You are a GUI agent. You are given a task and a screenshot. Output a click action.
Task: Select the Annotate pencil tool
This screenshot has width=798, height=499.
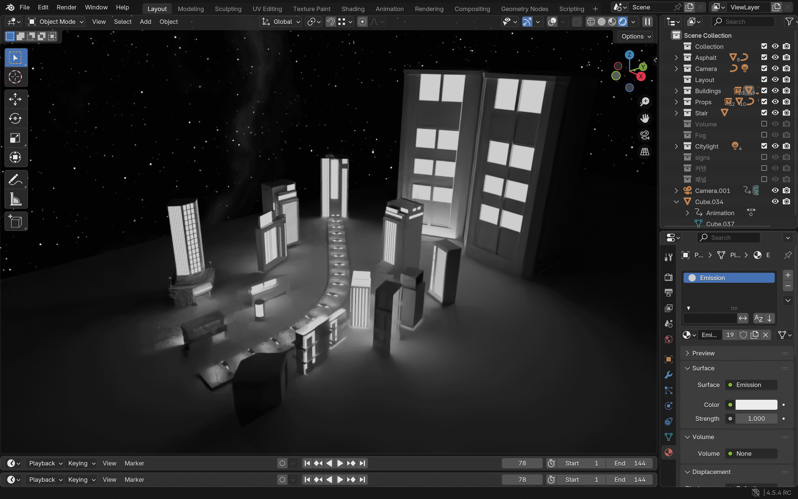coord(15,180)
